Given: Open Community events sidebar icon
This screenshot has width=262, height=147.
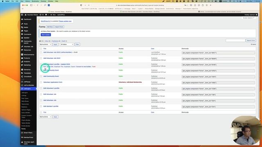Looking at the screenshot, I should (x=22, y=41).
